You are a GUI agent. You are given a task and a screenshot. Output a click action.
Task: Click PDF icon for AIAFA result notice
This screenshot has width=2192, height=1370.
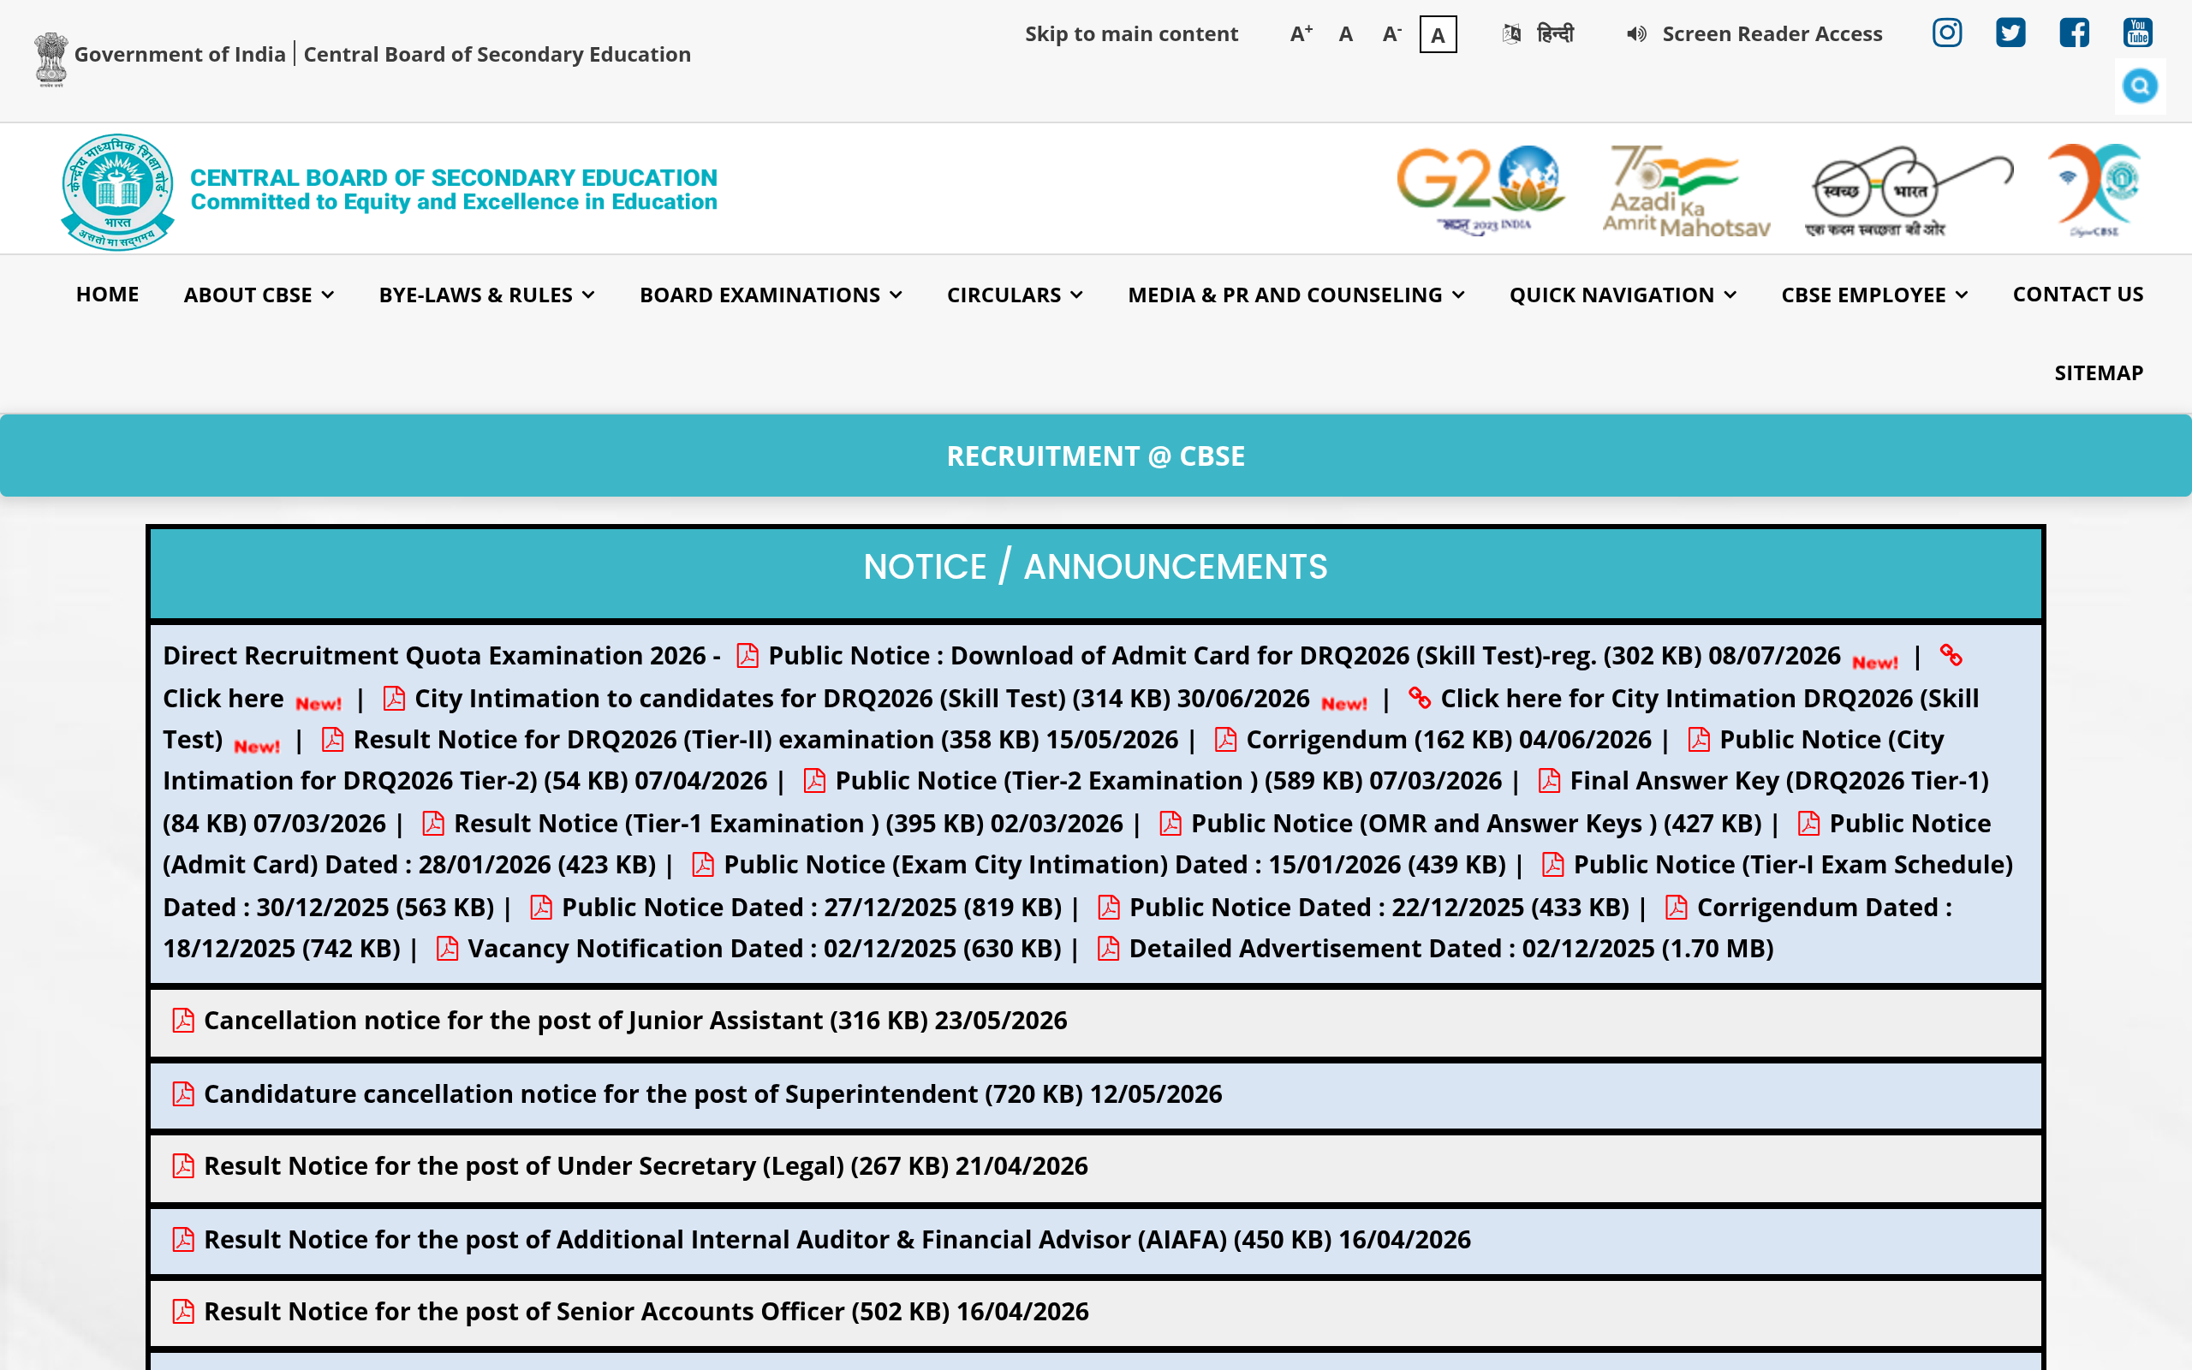point(183,1240)
